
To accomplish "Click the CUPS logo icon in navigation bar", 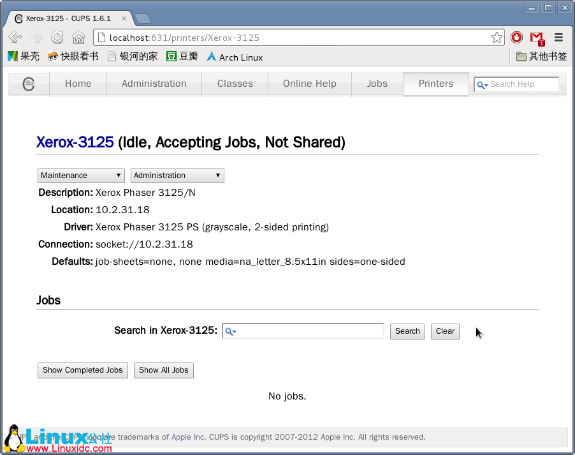I will [x=29, y=84].
